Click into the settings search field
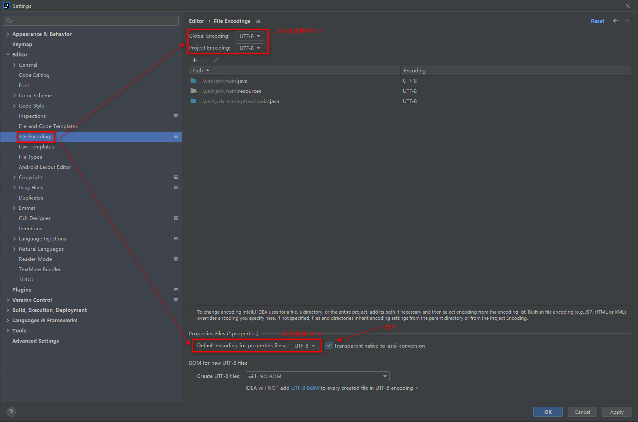Screen dimensions: 638x422 click(91, 21)
